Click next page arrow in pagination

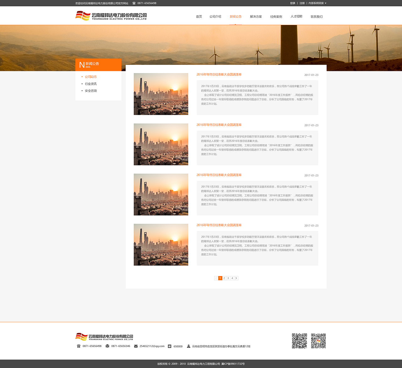tap(236, 278)
